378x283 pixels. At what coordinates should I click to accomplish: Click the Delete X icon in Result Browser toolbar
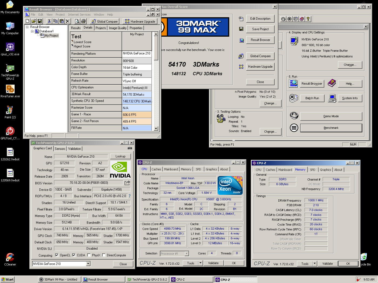[x=68, y=21]
